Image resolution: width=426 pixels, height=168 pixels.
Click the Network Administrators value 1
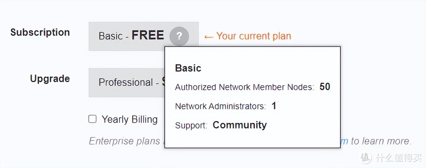coord(274,106)
